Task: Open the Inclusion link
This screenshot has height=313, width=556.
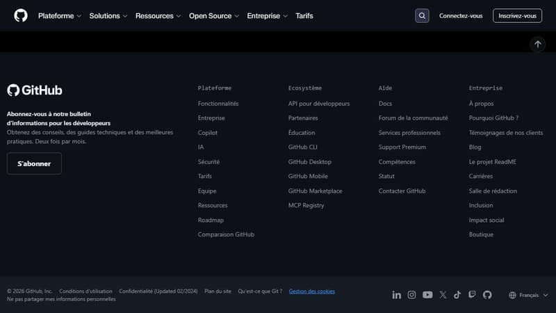Action: pos(480,205)
